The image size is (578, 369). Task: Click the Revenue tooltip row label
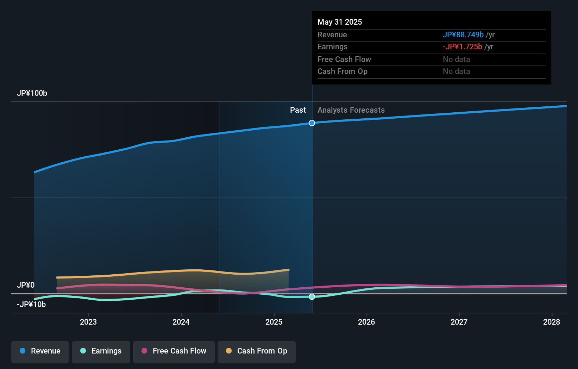tap(332, 35)
